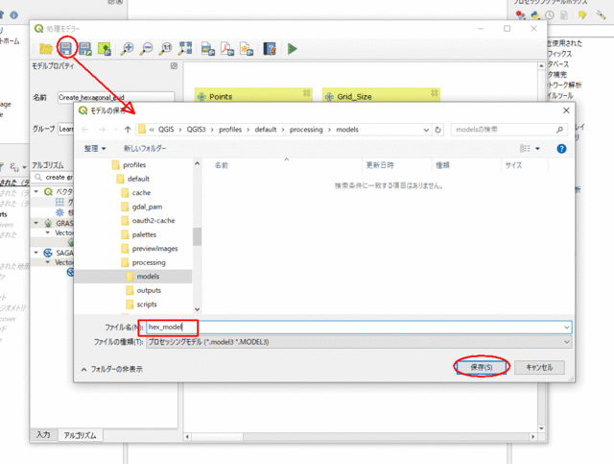
Task: Export model as SVG icon
Action: [x=247, y=49]
